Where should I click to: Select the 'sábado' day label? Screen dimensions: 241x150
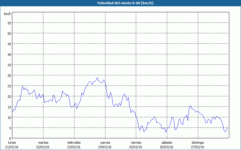[167, 142]
